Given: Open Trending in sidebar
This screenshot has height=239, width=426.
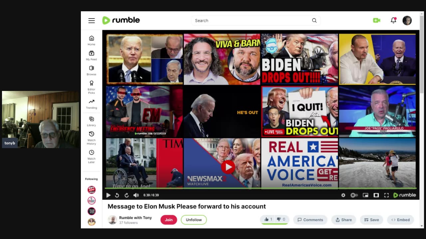Looking at the screenshot, I should click(x=92, y=104).
